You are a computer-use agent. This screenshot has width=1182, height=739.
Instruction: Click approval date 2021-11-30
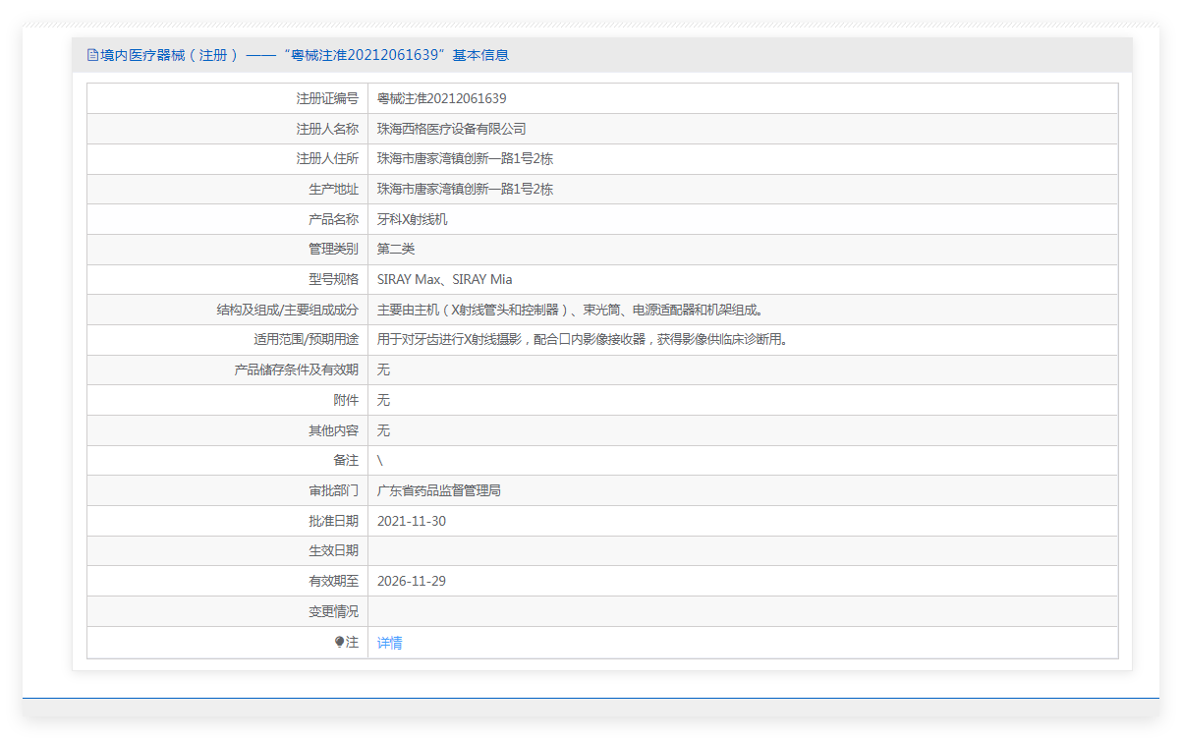pos(412,521)
